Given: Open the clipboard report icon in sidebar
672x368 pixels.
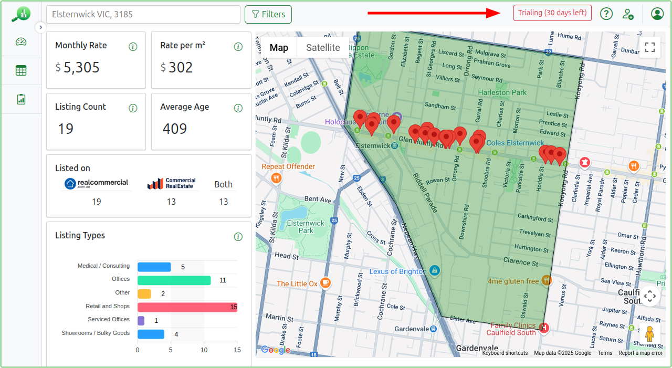Looking at the screenshot, I should pyautogui.click(x=21, y=99).
